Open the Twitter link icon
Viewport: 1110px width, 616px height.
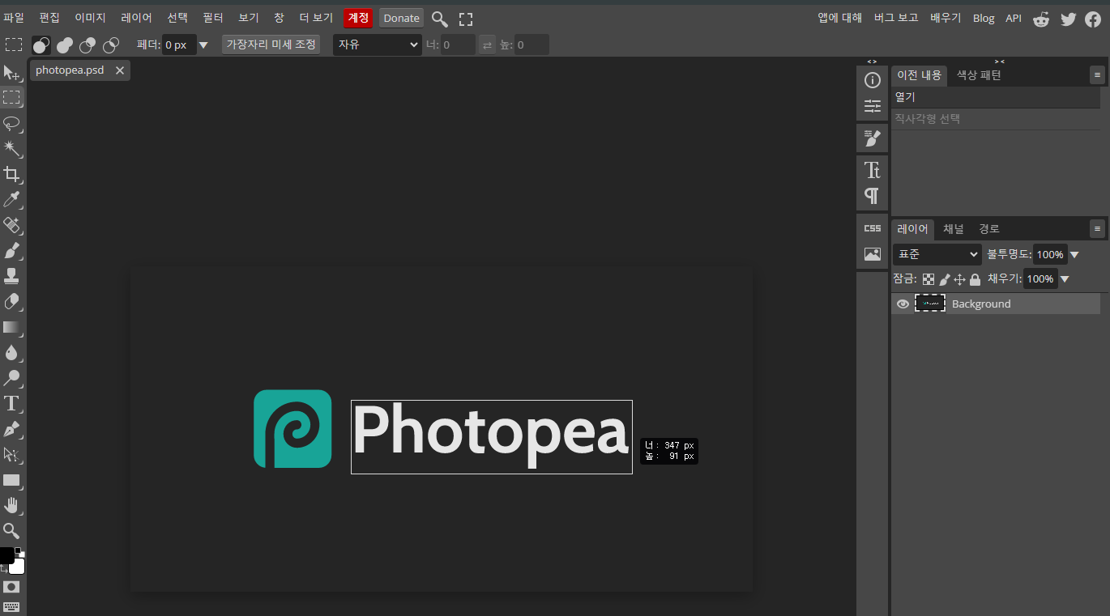tap(1068, 19)
